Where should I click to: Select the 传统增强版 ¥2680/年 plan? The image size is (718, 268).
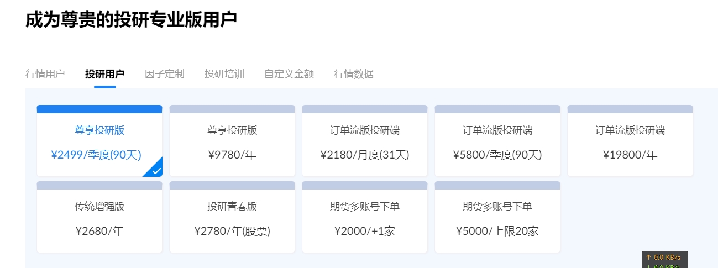99,219
